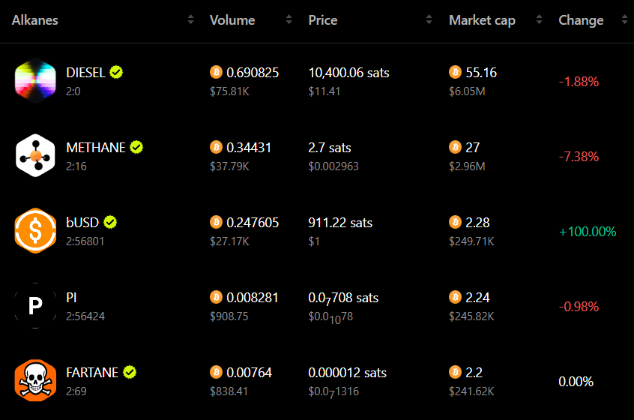Select the bUSD +100.00% change value
This screenshot has height=420, width=634.
pyautogui.click(x=588, y=232)
